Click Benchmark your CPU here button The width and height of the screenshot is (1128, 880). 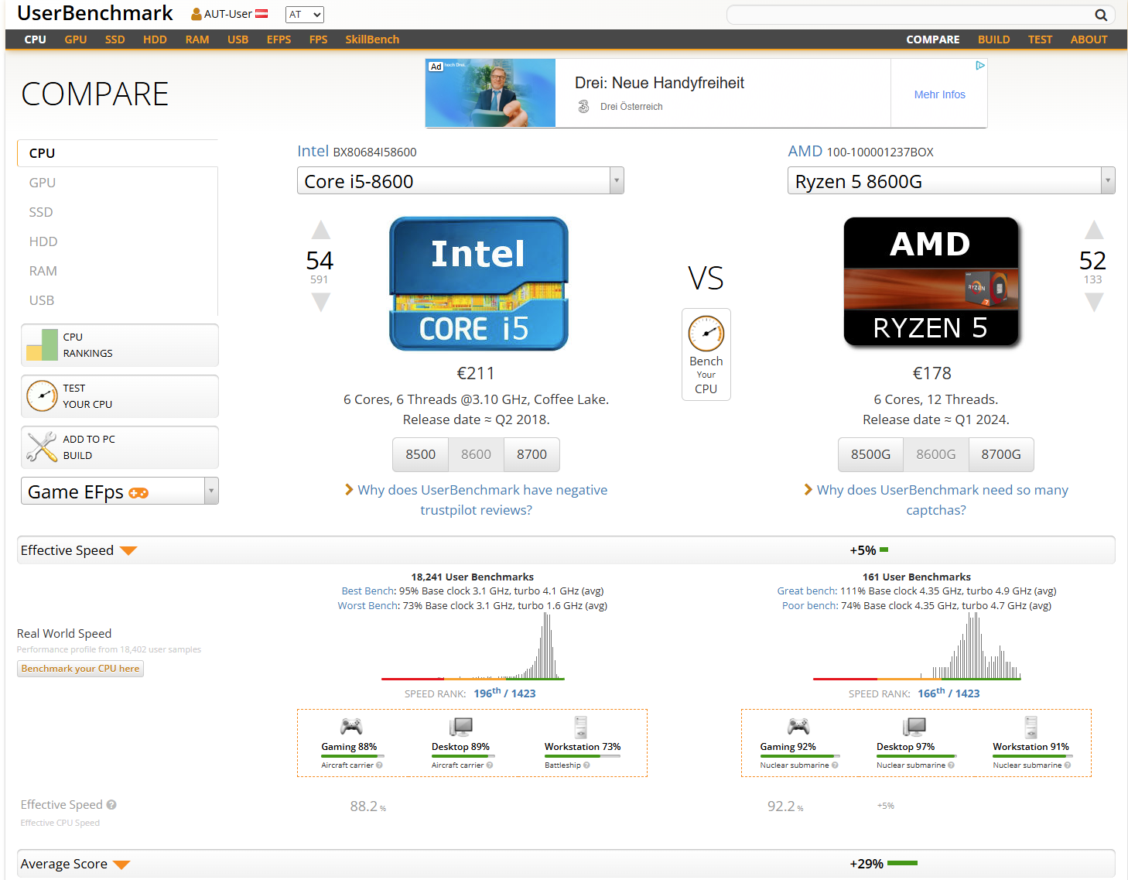tap(80, 669)
